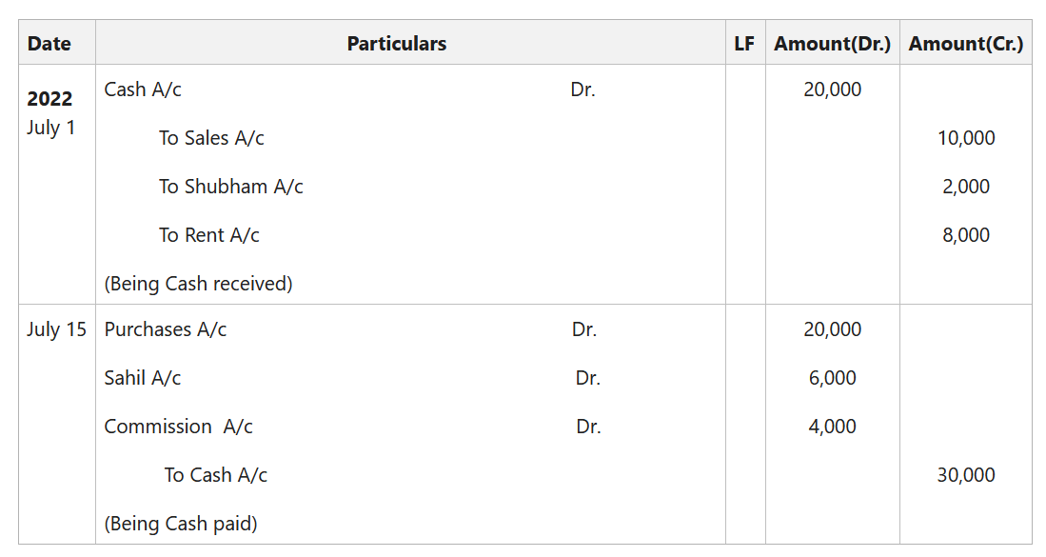Click the LF column header
This screenshot has height=557, width=1046.
(x=744, y=44)
